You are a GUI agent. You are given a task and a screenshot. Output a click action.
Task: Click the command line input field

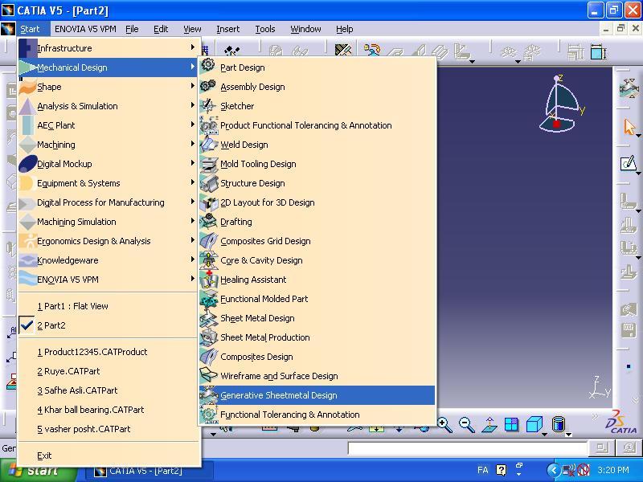(x=466, y=448)
